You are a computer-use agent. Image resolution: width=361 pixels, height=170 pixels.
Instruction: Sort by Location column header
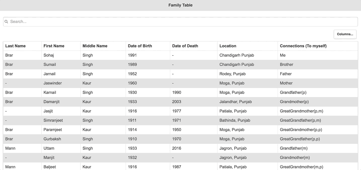click(228, 46)
